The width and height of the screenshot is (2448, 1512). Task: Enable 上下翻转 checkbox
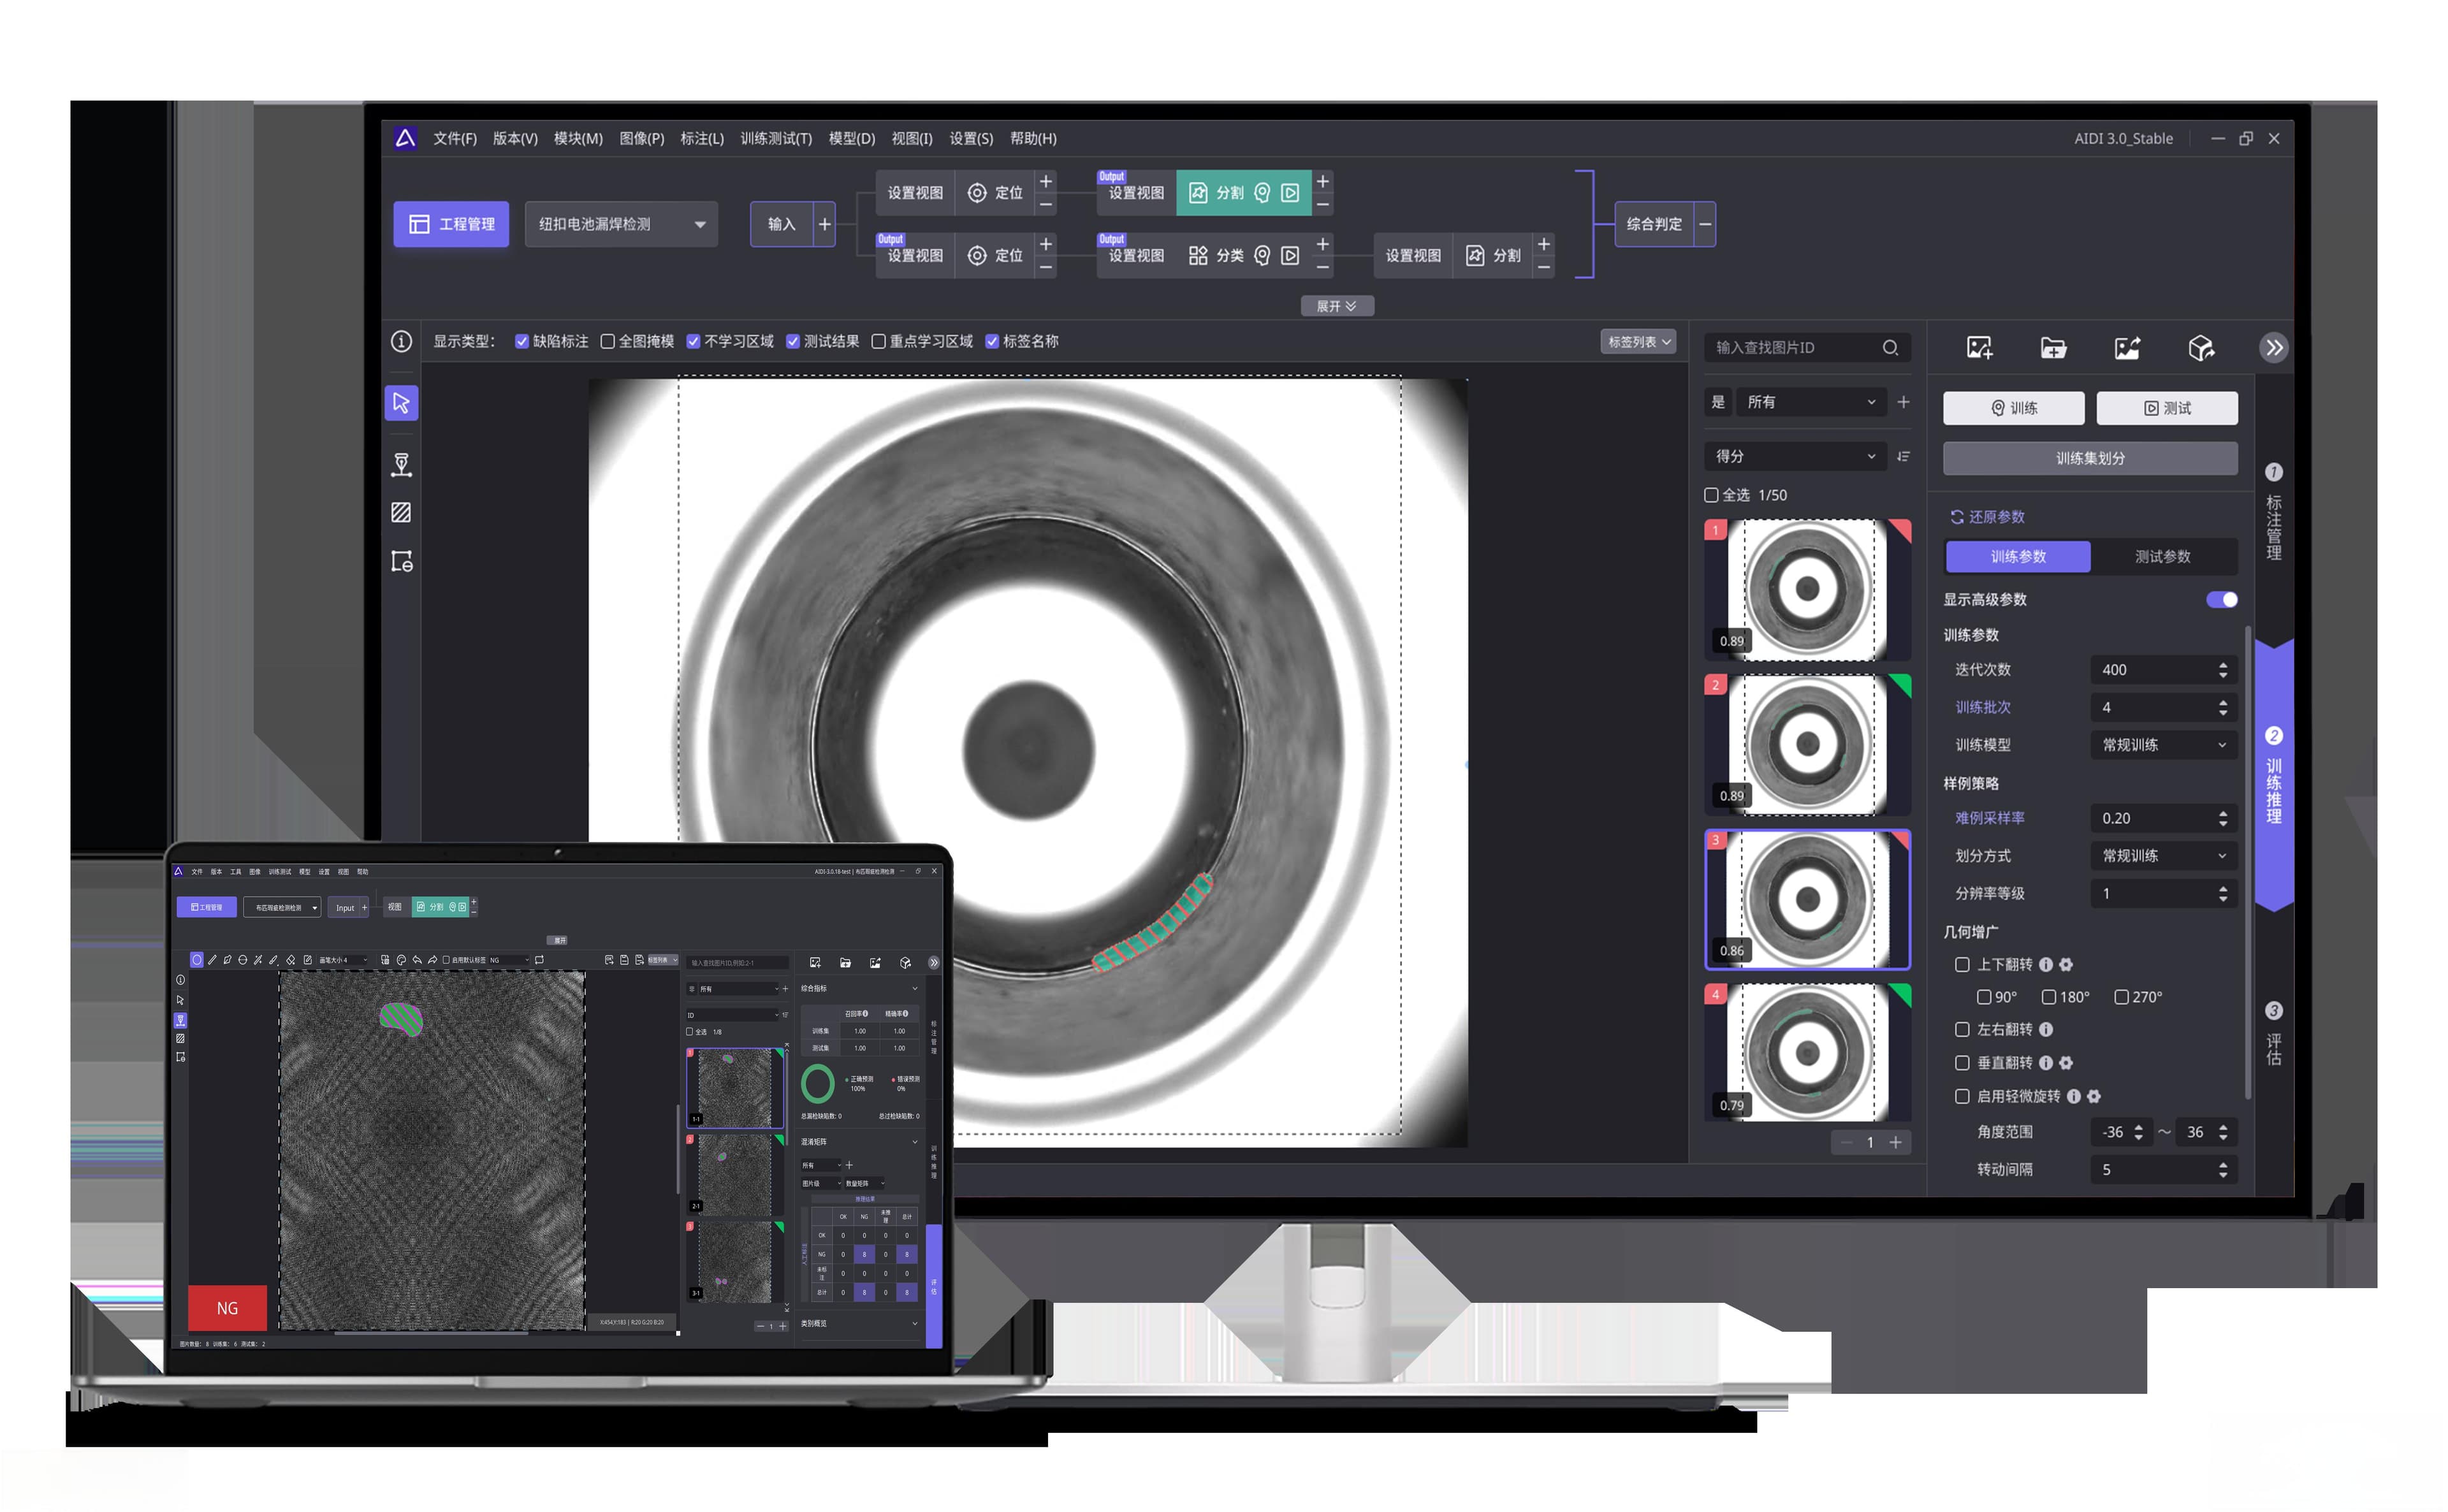[1962, 965]
